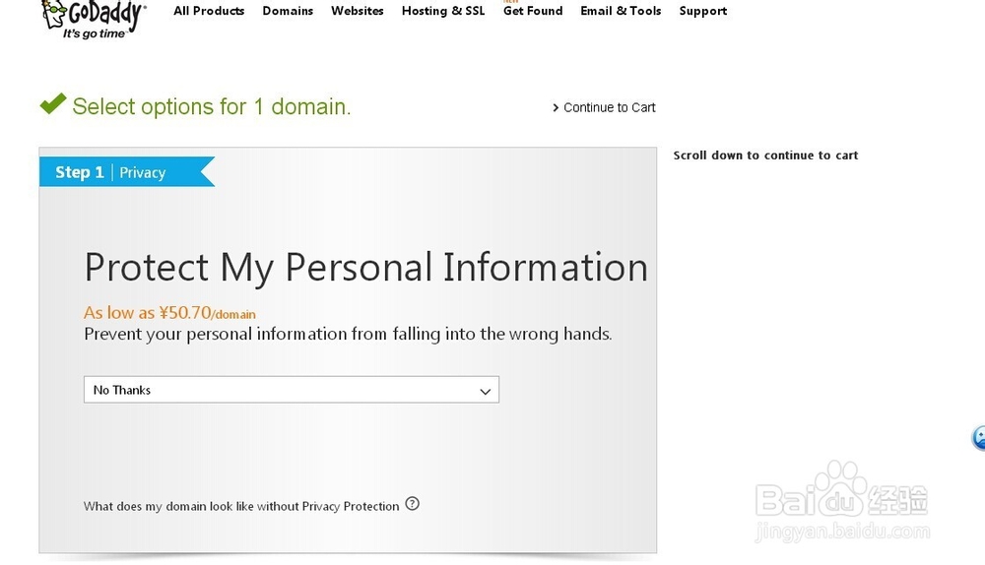The width and height of the screenshot is (985, 565).
Task: Click the question mark help icon
Action: click(x=413, y=504)
